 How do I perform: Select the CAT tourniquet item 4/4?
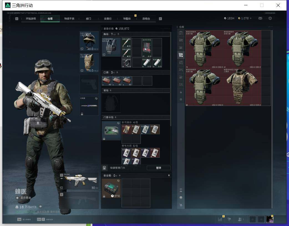[126, 63]
